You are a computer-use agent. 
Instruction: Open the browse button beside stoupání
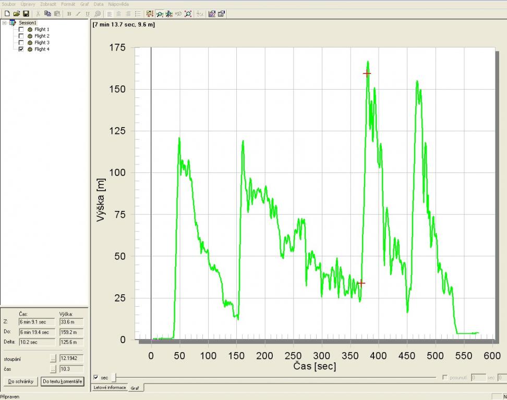pyautogui.click(x=53, y=358)
